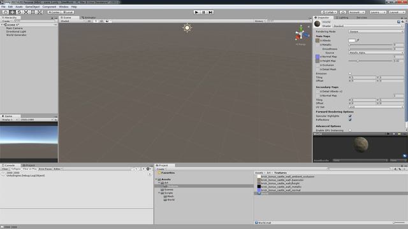Viewport: 408px width, 229px height.
Task: Open the Component menu
Action: point(49,7)
